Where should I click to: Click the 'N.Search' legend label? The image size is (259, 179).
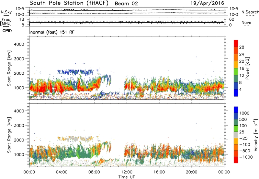tap(250, 12)
